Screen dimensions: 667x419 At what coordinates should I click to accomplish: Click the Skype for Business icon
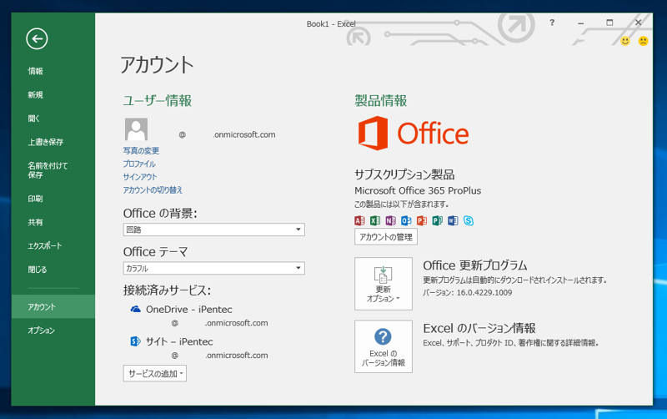[x=469, y=220]
